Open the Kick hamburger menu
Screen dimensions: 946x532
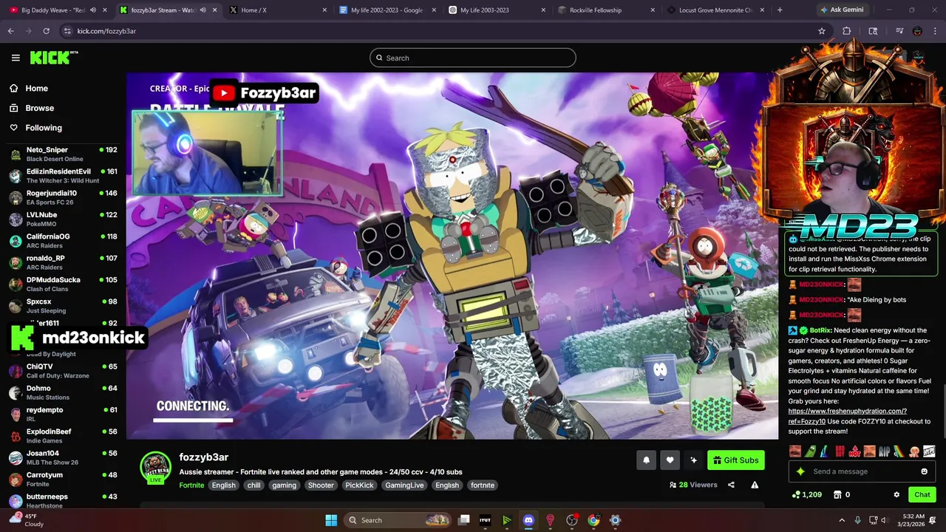(16, 58)
